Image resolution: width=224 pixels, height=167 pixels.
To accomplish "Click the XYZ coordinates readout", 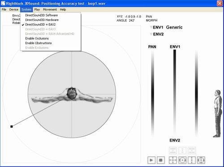I will [129, 17].
